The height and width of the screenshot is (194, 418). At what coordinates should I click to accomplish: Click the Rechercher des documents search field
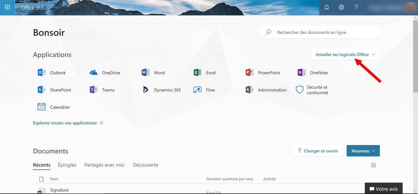(x=320, y=32)
